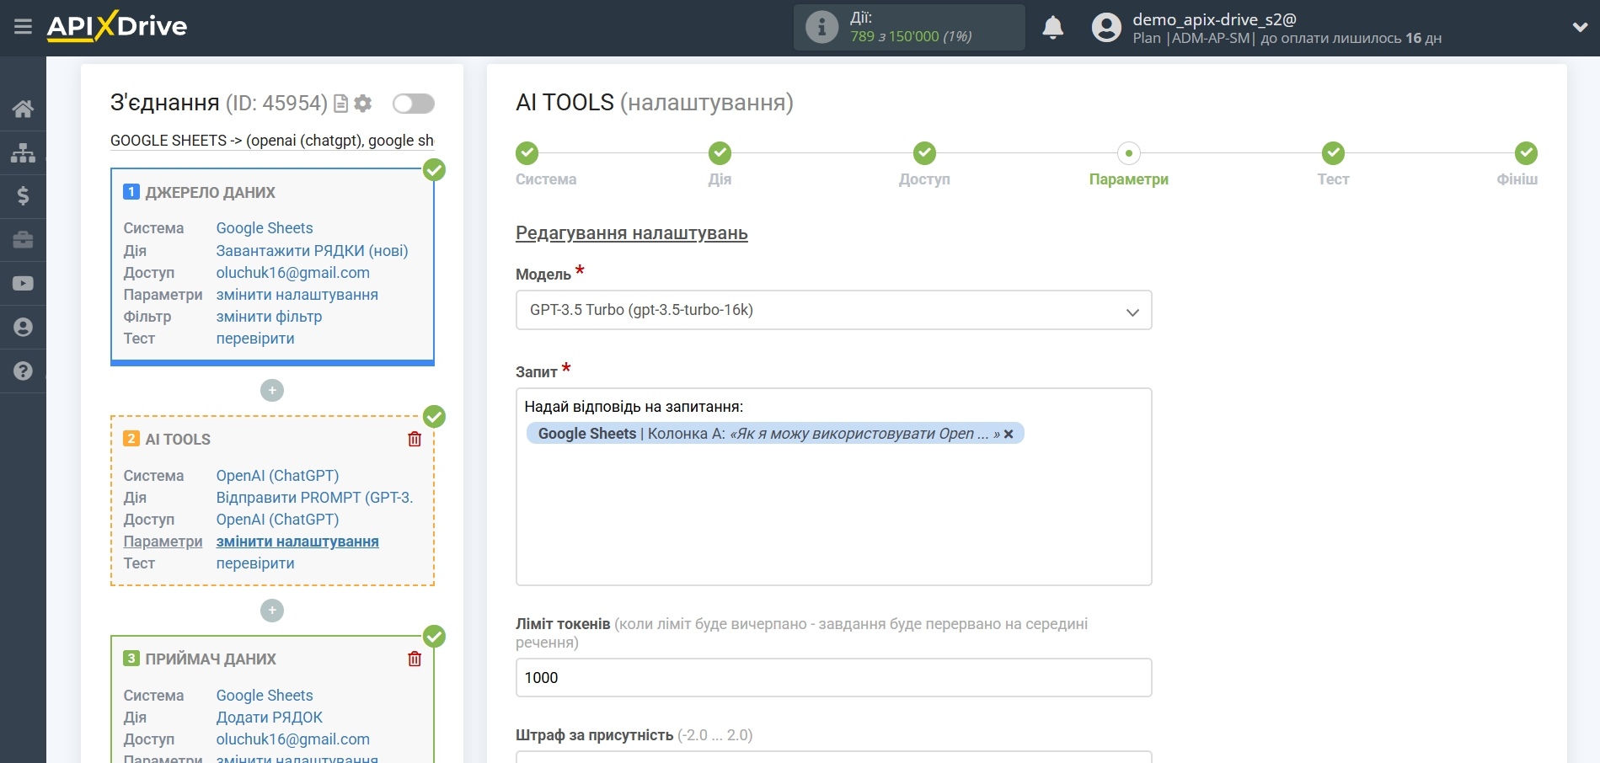Viewport: 1600px width, 763px height.
Task: Click receiver oluchuk16@gmail.com link
Action: coord(293,739)
